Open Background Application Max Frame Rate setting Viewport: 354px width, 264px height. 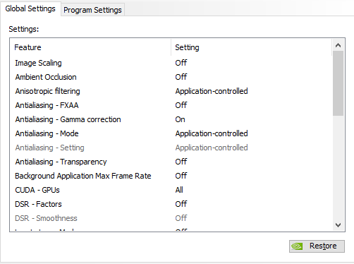[181, 176]
